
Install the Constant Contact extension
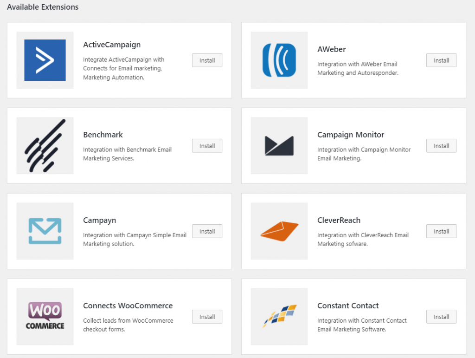pos(441,316)
